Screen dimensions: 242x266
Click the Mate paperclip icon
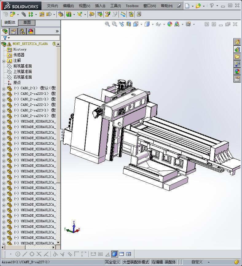[x=24, y=14]
